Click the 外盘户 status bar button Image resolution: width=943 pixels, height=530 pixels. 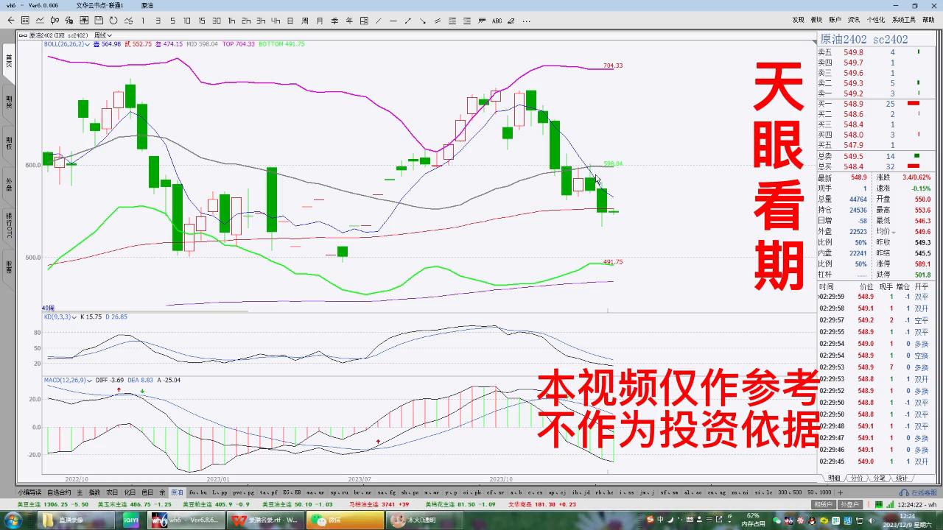pyautogui.click(x=849, y=504)
